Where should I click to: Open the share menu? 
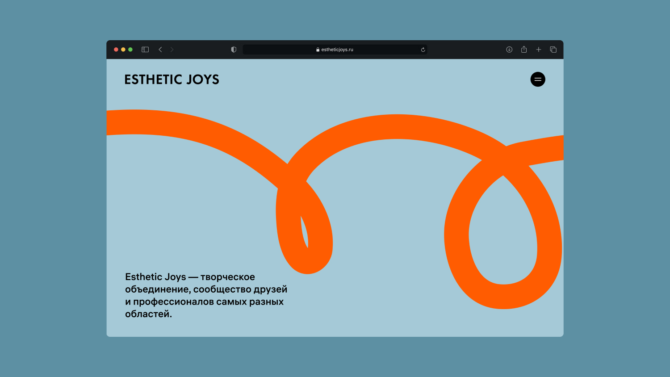click(524, 50)
